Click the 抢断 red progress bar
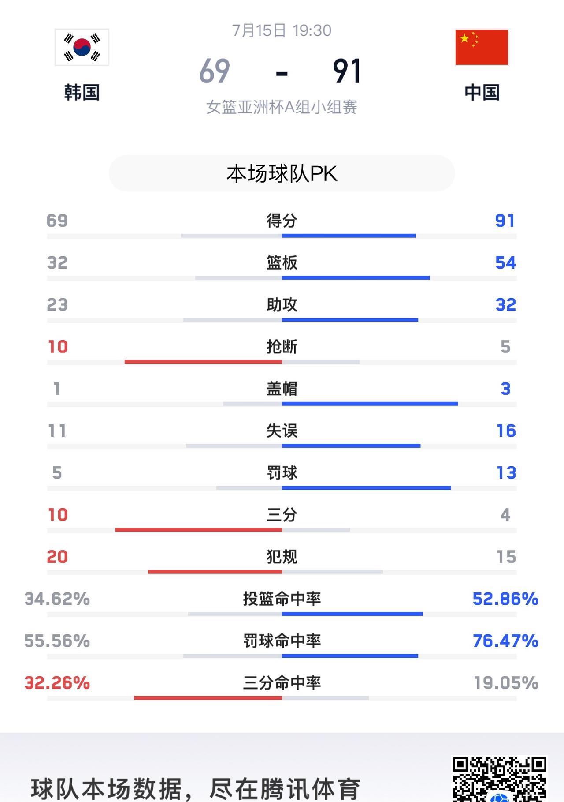 click(203, 362)
